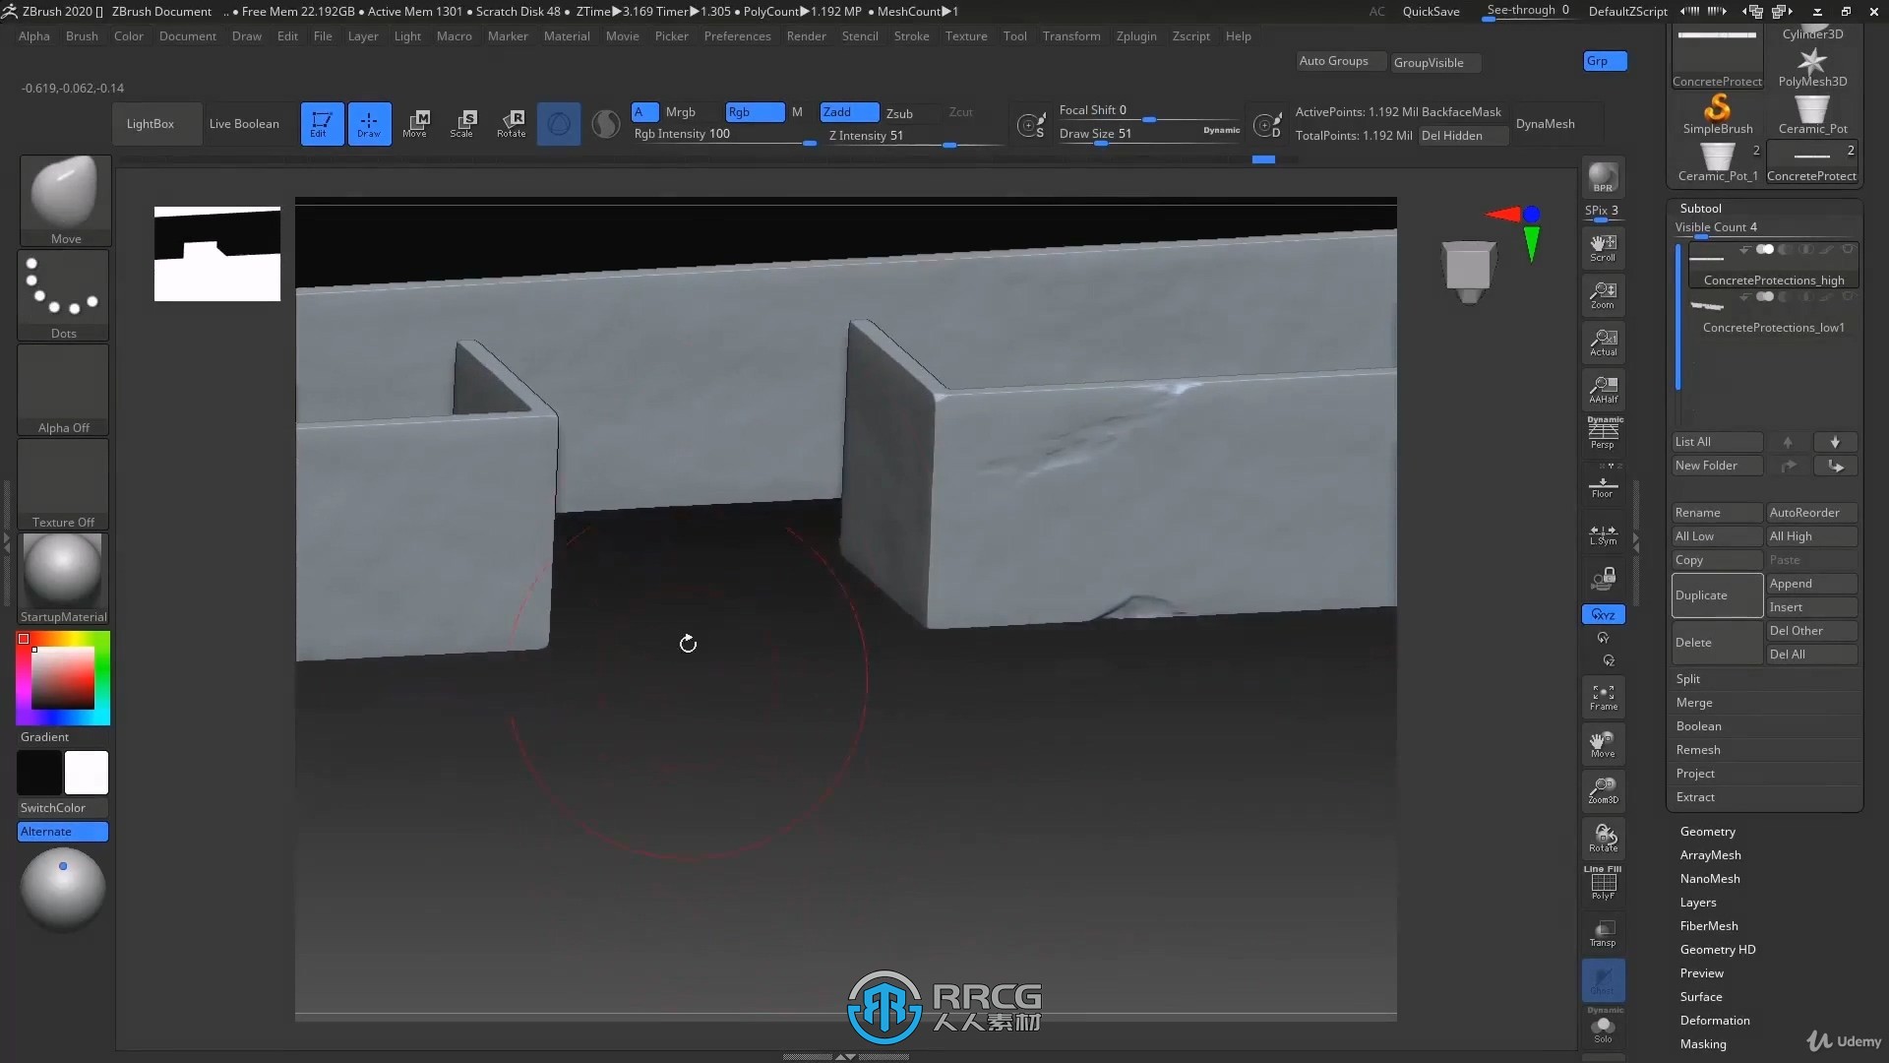Viewport: 1889px width, 1063px height.
Task: Select the Draw tool in toolbar
Action: (367, 122)
